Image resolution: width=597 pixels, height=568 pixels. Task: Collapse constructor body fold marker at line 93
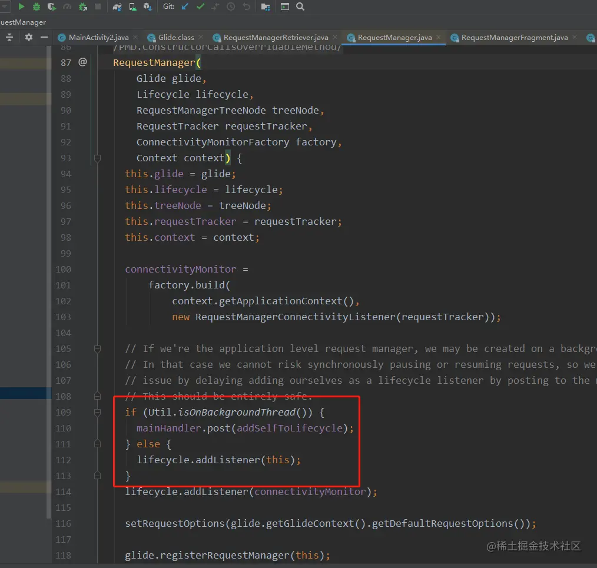(98, 158)
